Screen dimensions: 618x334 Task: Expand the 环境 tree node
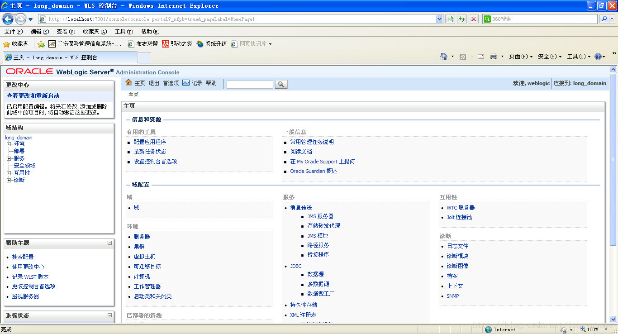(x=9, y=144)
